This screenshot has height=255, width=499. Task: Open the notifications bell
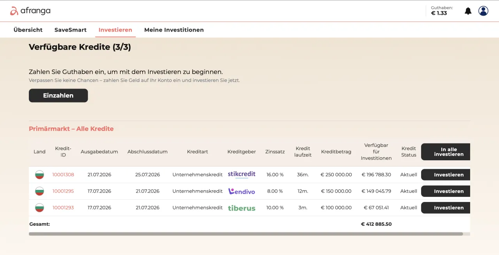[x=468, y=11]
